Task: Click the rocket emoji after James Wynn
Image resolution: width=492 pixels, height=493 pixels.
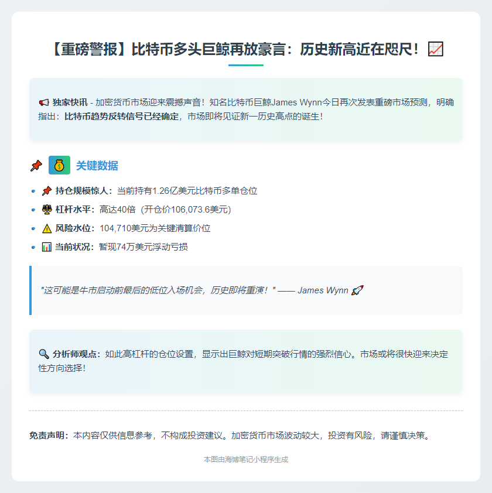Action: 357,290
